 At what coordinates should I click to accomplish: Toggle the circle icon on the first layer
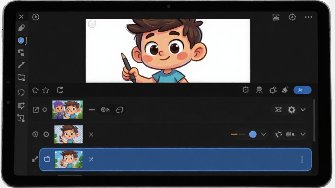point(44,110)
